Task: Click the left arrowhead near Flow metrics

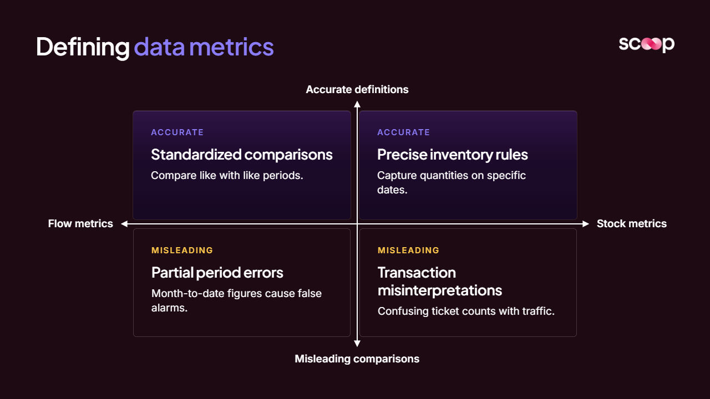Action: 125,224
